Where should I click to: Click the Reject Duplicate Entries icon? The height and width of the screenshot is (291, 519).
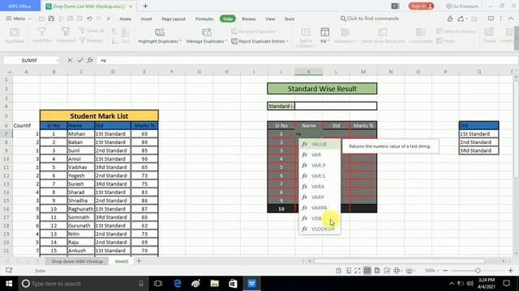pyautogui.click(x=234, y=41)
